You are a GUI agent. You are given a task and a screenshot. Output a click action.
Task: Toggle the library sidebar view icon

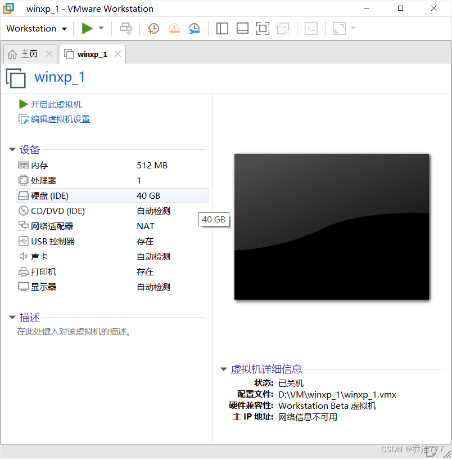[x=222, y=28]
